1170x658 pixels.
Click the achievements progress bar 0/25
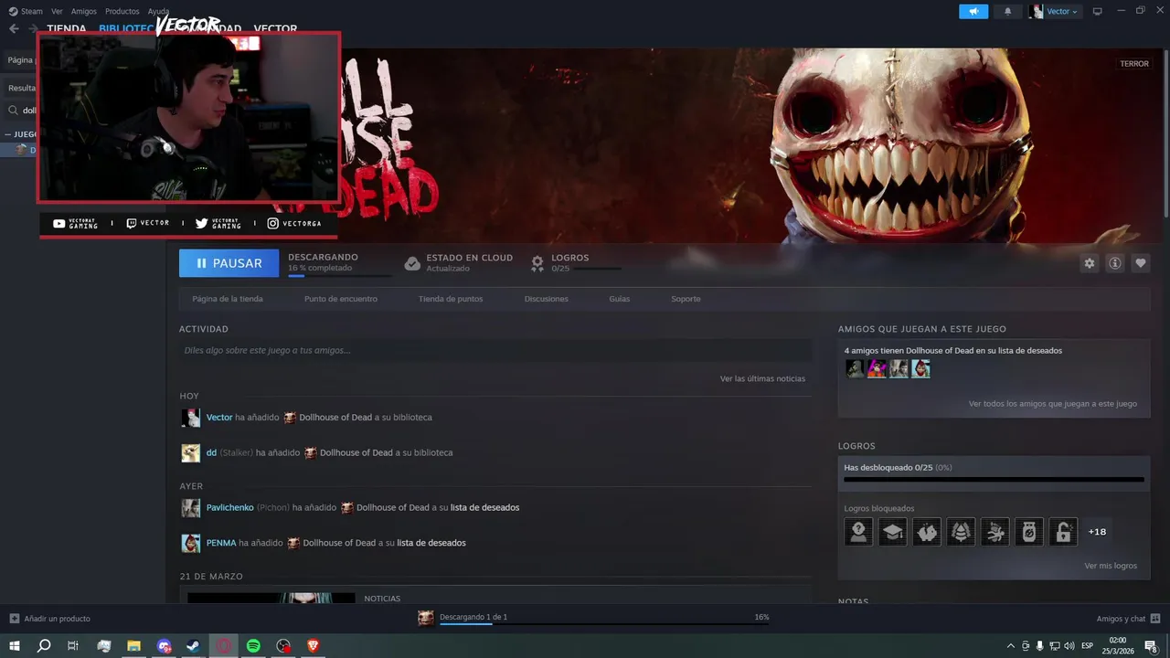click(994, 479)
